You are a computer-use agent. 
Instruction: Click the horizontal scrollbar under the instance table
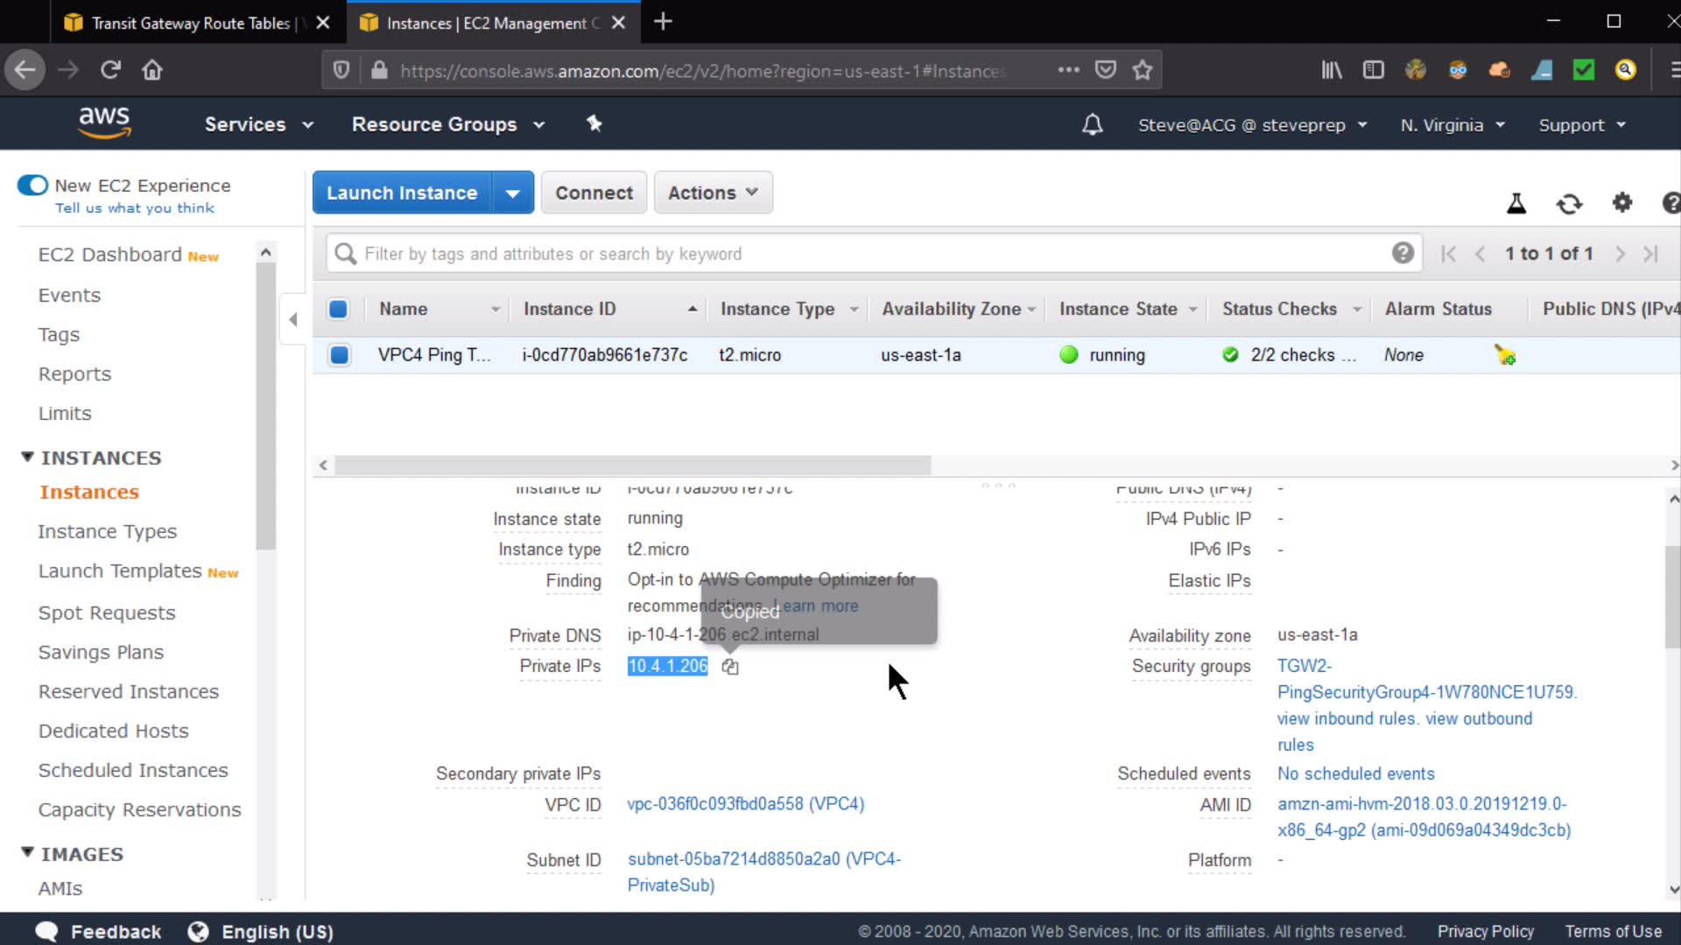coord(632,465)
